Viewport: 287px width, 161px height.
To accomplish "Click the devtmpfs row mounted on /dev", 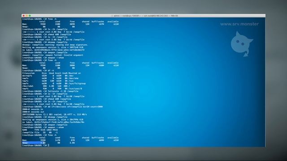I will pos(48,76).
